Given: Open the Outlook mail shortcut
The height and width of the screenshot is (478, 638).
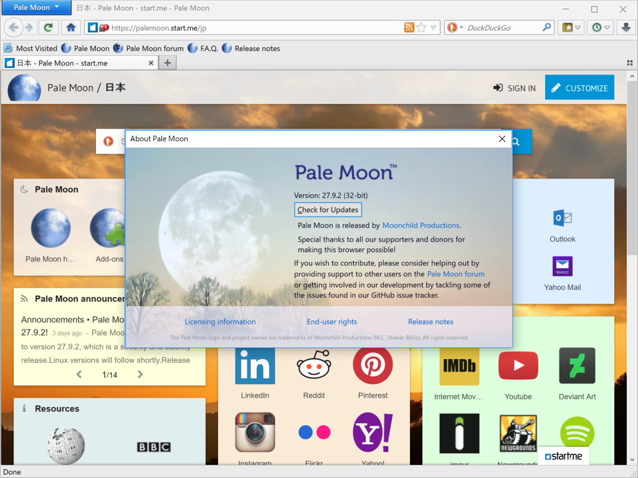Looking at the screenshot, I should [x=562, y=218].
